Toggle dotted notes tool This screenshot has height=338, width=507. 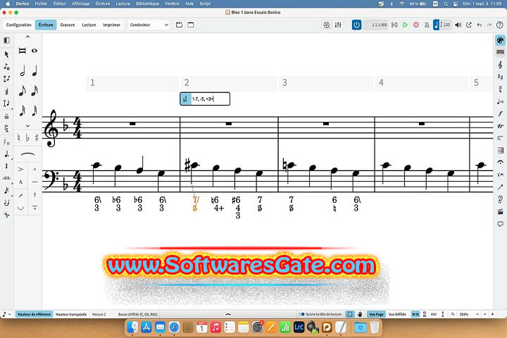click(x=6, y=154)
